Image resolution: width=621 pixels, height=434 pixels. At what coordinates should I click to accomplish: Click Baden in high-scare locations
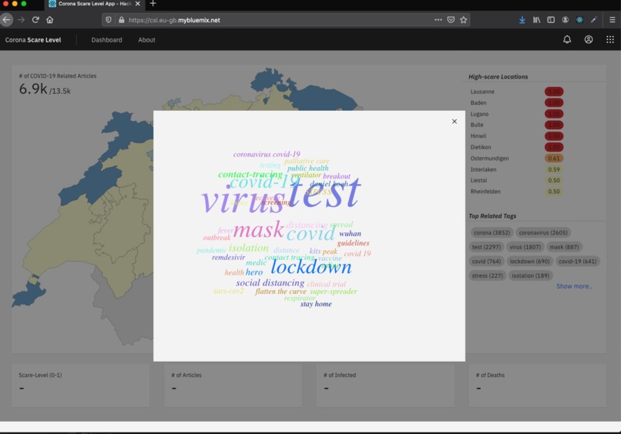478,103
